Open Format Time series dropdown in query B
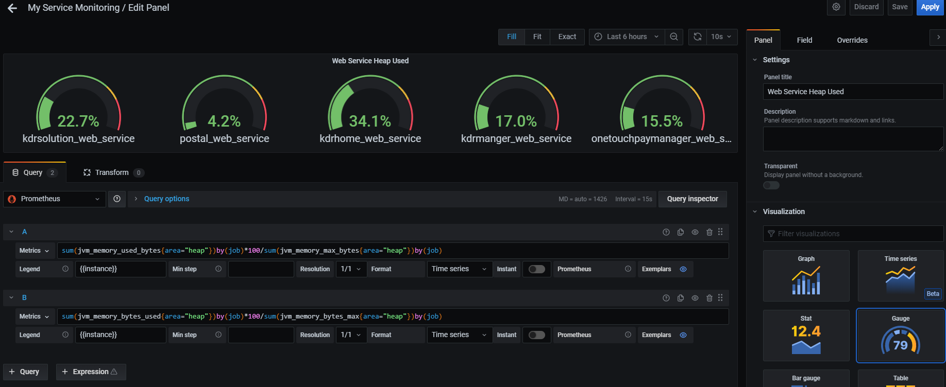946x387 pixels. [460, 335]
